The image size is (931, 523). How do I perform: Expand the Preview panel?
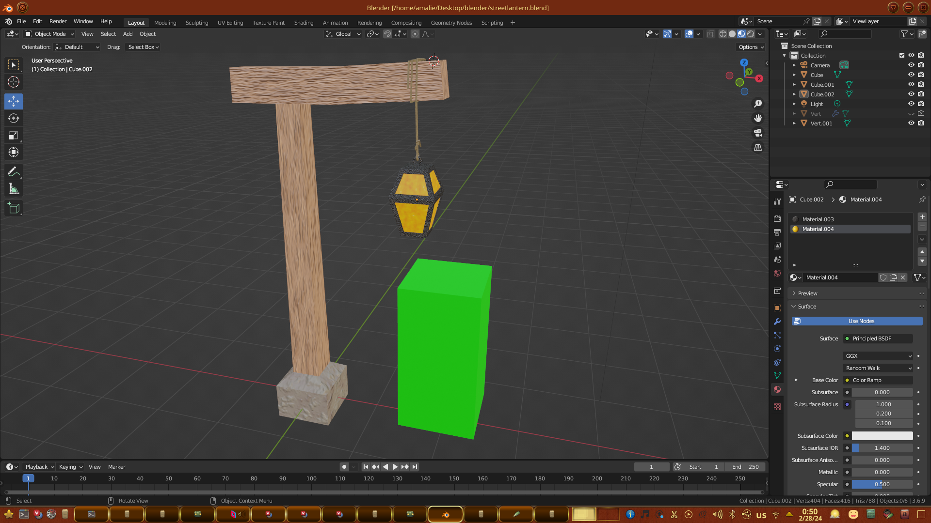click(807, 293)
